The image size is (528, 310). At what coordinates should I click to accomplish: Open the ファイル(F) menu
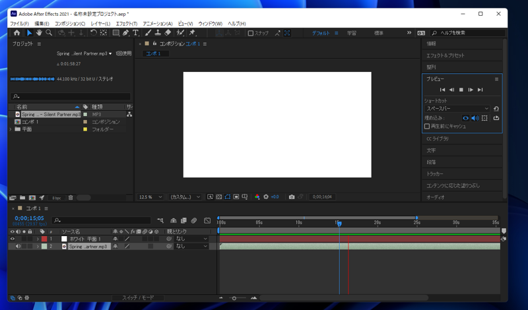[20, 24]
